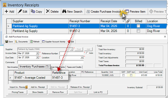
Task: Click the Billed column header
Action: point(139,21)
